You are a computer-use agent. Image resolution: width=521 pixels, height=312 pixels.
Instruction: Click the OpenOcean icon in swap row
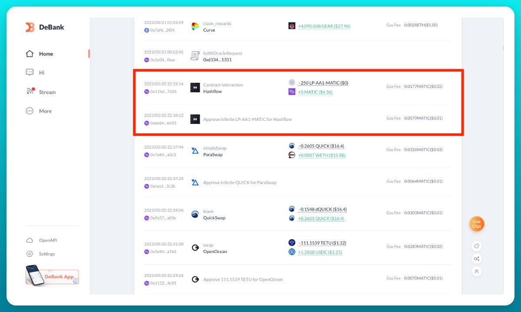(x=195, y=248)
